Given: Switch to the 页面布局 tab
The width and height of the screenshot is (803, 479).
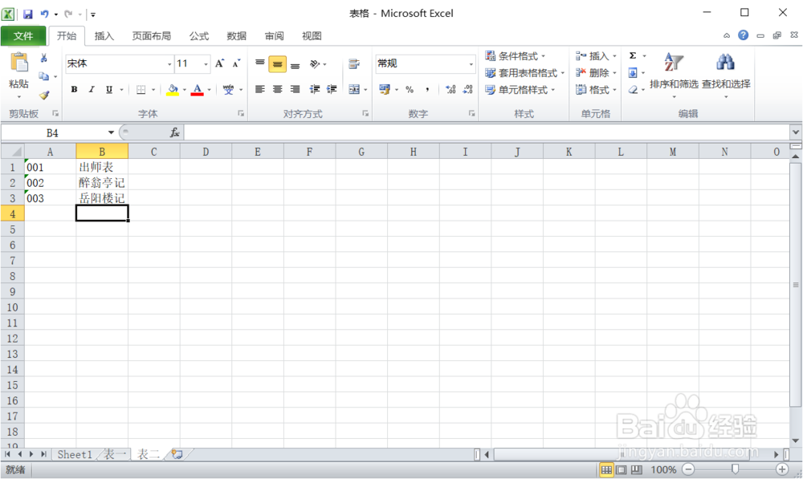Looking at the screenshot, I should coord(152,36).
